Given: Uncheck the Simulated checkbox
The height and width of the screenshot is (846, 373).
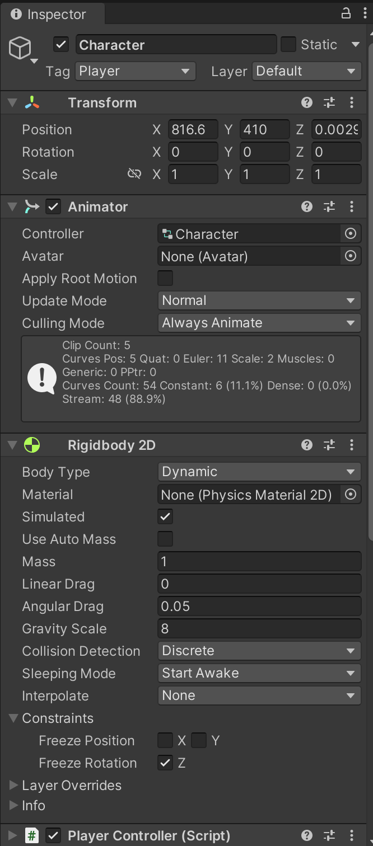Looking at the screenshot, I should click(165, 516).
